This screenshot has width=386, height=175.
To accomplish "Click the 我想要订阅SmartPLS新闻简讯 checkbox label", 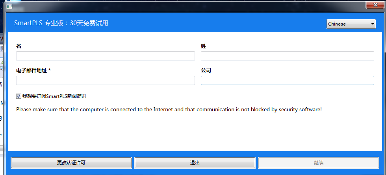I will pyautogui.click(x=54, y=96).
